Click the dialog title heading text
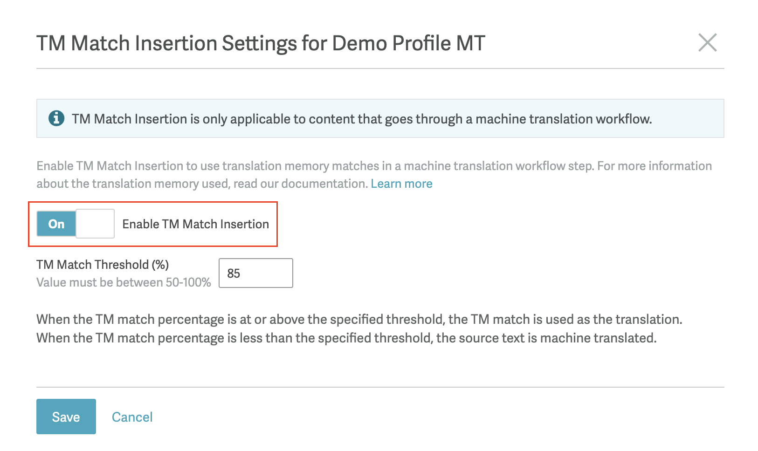The height and width of the screenshot is (451, 758). click(261, 43)
